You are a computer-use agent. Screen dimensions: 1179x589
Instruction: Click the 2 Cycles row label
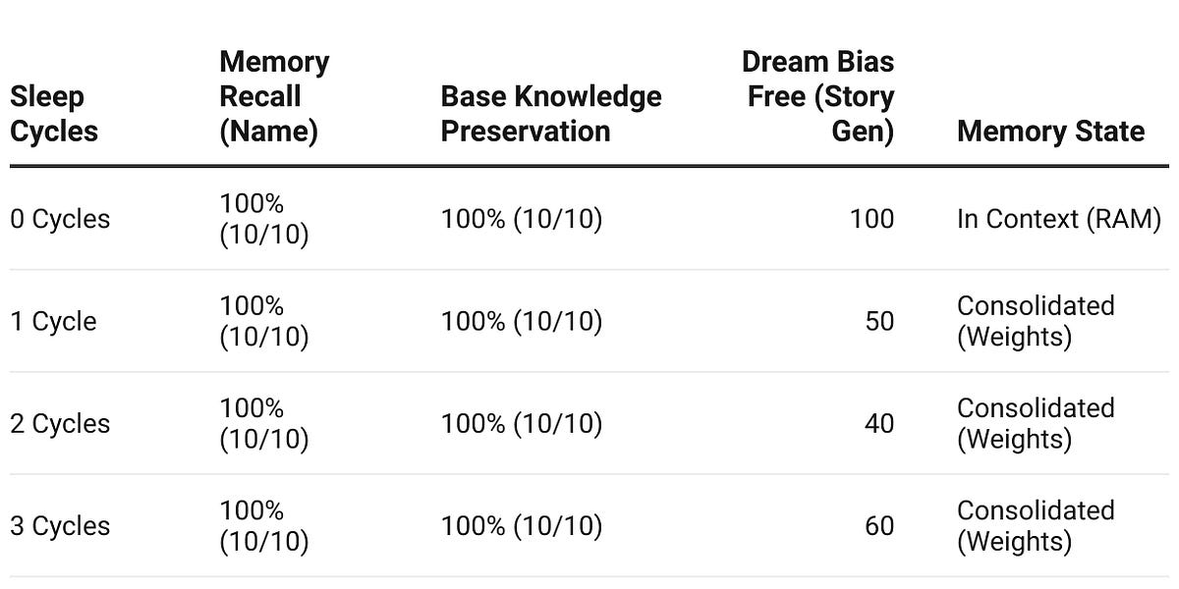(60, 423)
